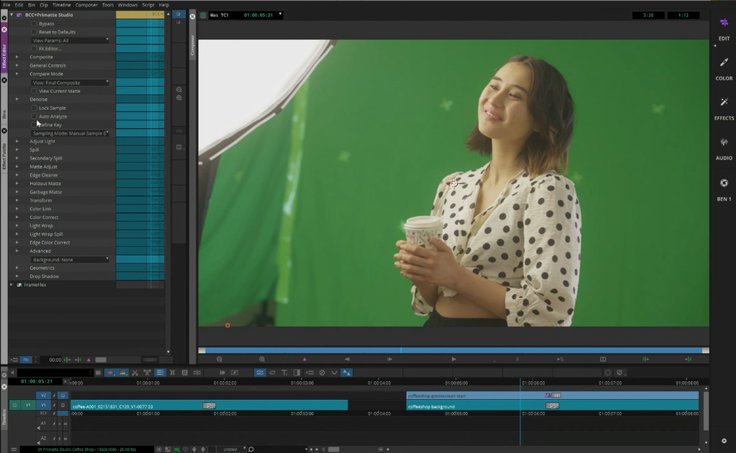Viewport: 736px width, 453px height.
Task: Open the Composer menu
Action: coord(86,5)
